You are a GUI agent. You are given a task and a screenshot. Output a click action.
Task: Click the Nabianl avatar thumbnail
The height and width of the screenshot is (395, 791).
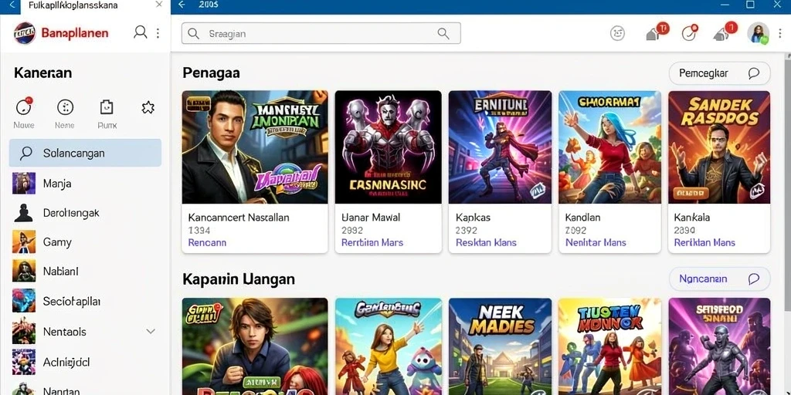point(24,271)
